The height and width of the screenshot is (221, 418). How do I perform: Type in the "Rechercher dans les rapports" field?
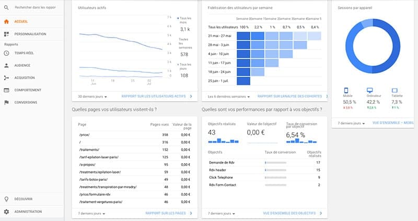pyautogui.click(x=36, y=8)
